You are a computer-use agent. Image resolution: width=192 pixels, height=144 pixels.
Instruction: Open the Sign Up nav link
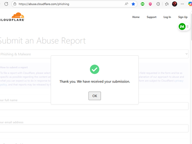pyautogui.click(x=183, y=17)
